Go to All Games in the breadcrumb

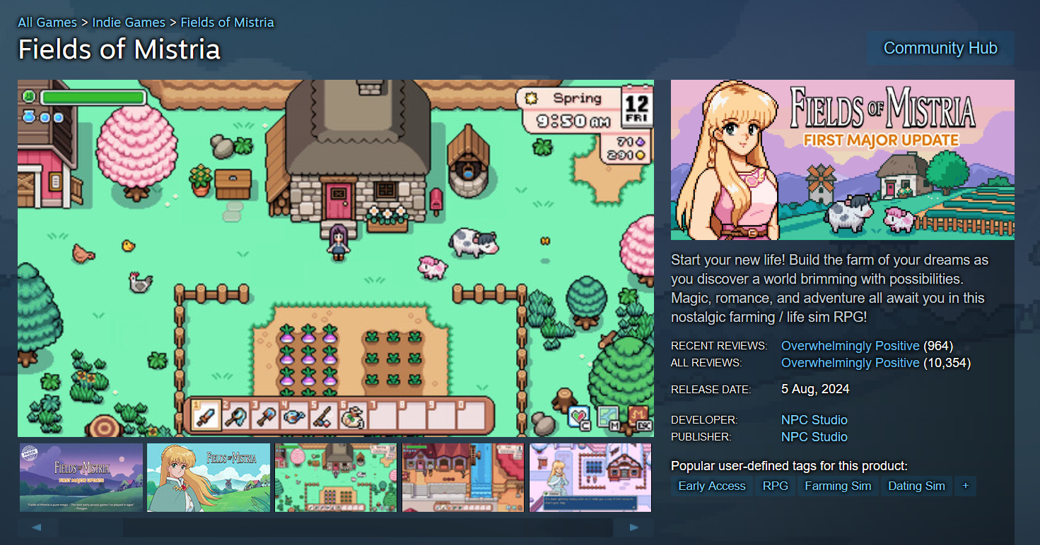click(x=47, y=22)
